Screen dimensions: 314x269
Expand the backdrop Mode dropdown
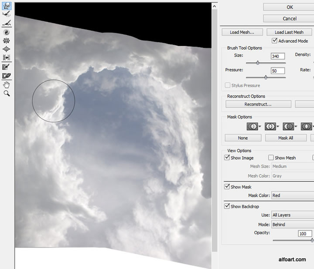click(292, 225)
